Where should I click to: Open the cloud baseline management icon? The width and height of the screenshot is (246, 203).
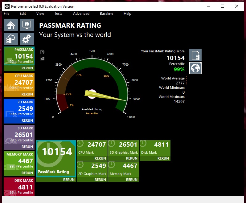[11, 39]
